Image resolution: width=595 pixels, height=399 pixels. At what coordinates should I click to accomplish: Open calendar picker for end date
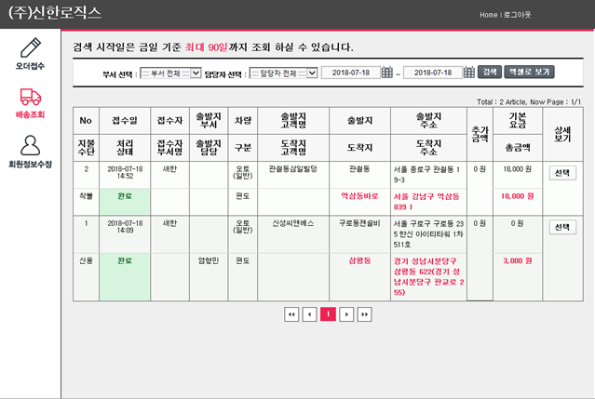tap(469, 72)
